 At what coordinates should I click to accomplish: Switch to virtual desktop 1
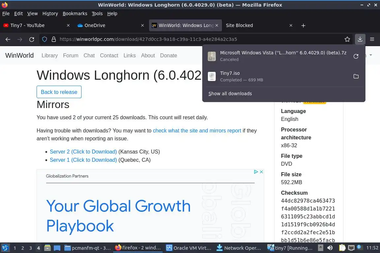pos(15,248)
